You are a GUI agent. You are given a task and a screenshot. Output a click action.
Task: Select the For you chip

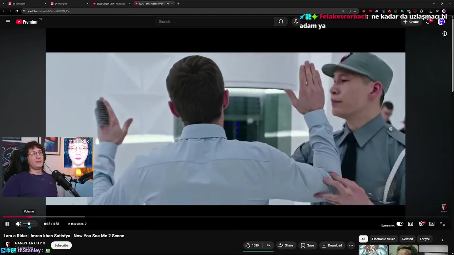coord(425,239)
